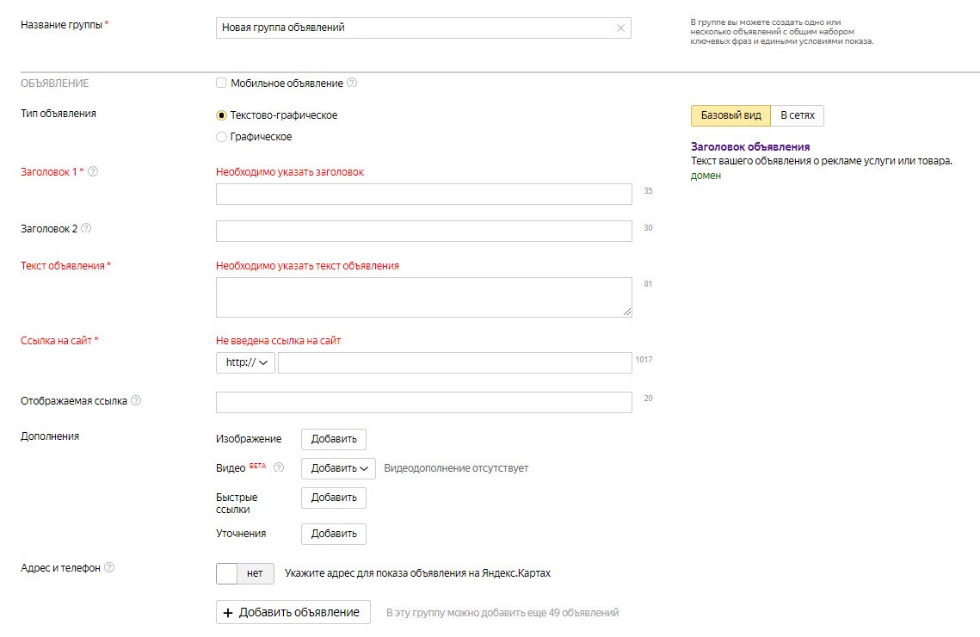The image size is (980, 637).
Task: Open the http:// protocol dropdown
Action: click(245, 362)
